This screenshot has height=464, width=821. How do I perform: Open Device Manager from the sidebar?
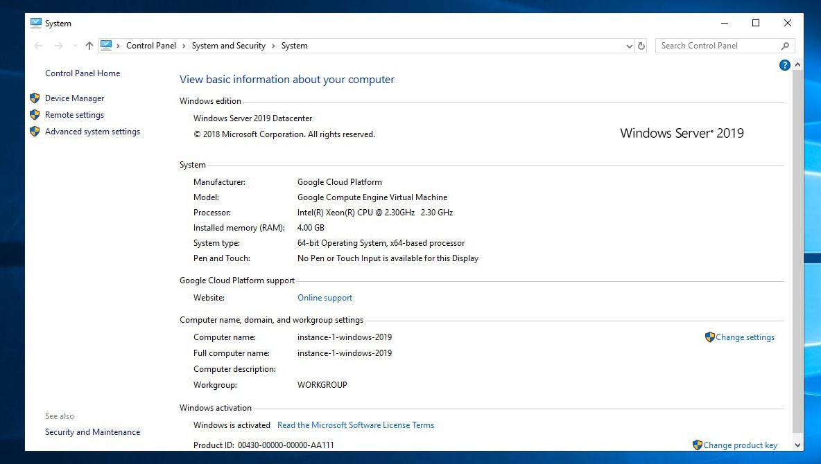[x=74, y=98]
